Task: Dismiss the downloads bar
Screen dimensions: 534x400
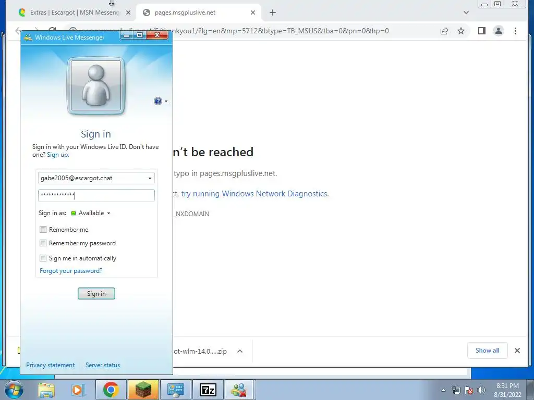Action: [517, 351]
